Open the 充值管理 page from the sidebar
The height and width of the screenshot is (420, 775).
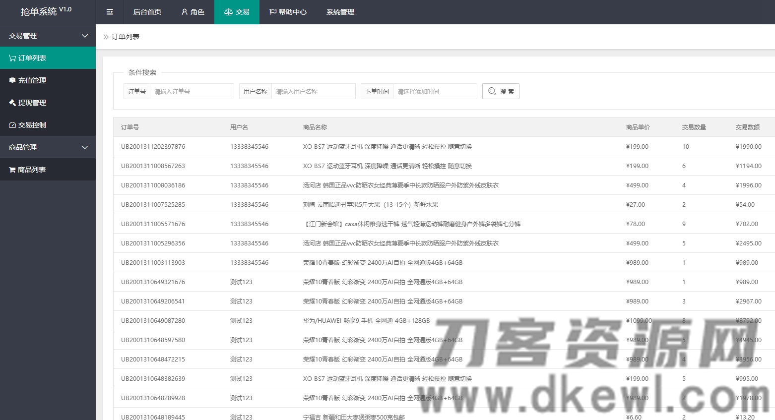[x=33, y=80]
